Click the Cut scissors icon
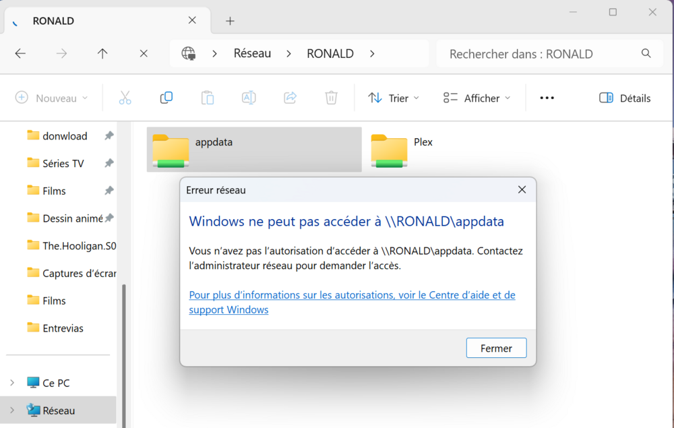This screenshot has height=428, width=674. pos(125,98)
